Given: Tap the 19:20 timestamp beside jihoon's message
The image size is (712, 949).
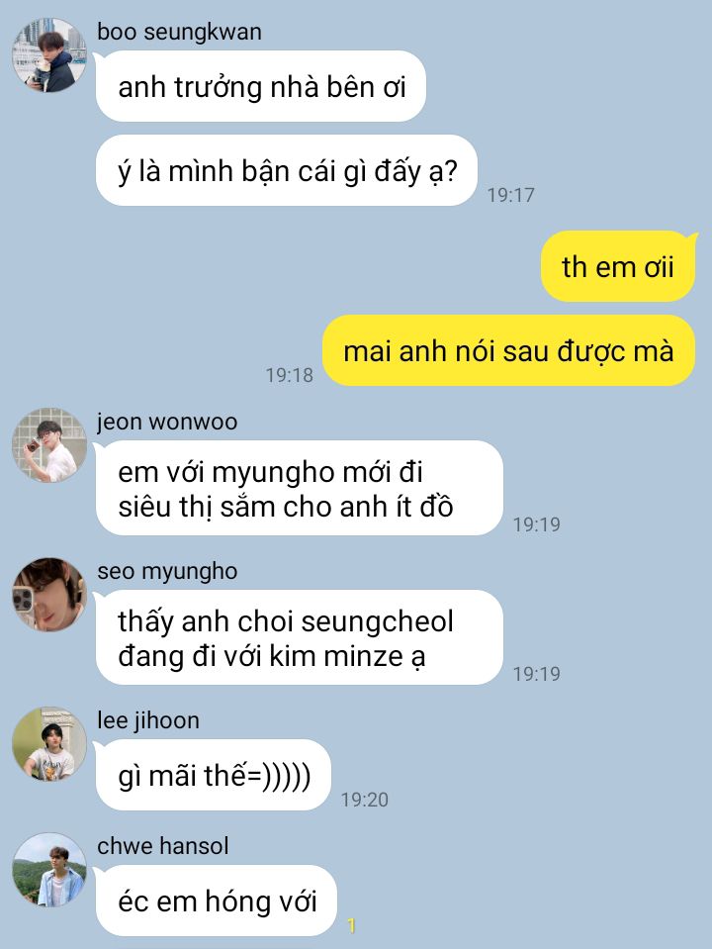Looking at the screenshot, I should [365, 800].
